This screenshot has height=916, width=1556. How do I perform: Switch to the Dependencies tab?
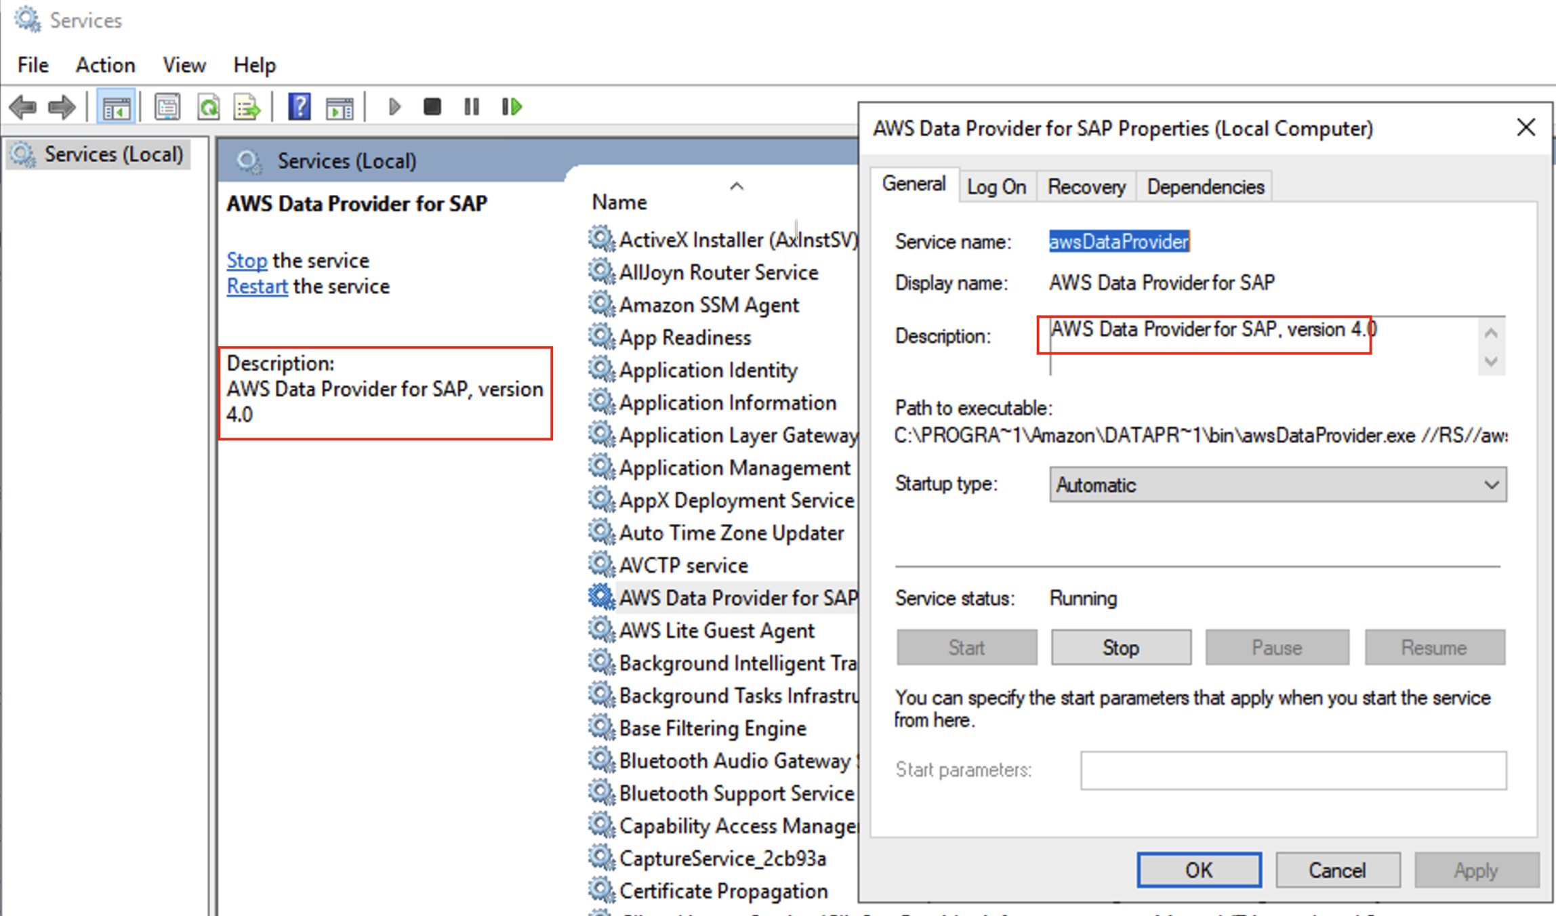1205,187
